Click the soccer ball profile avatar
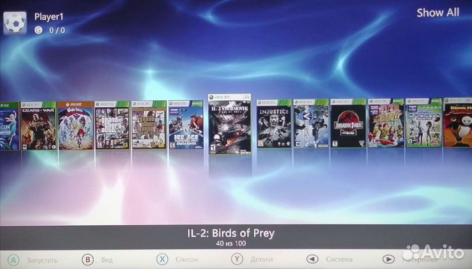The height and width of the screenshot is (269, 472). pos(14,23)
